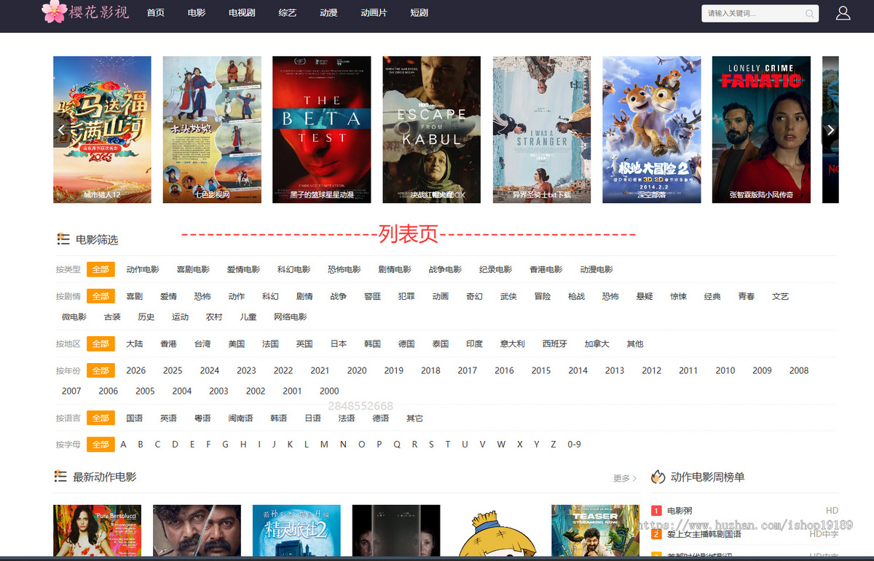Select 全部 in the 按地区 row

[x=101, y=343]
